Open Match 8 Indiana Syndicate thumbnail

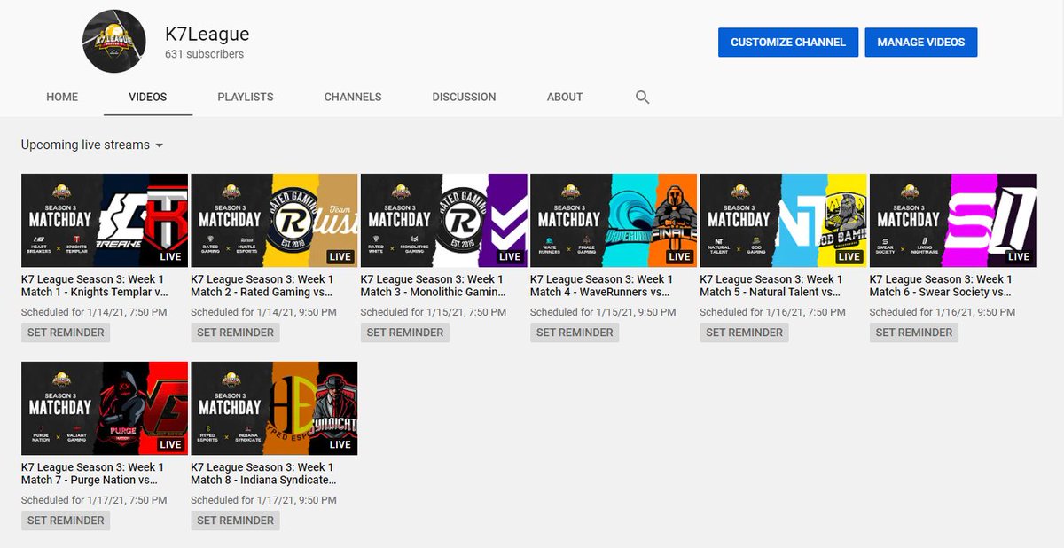pyautogui.click(x=274, y=409)
